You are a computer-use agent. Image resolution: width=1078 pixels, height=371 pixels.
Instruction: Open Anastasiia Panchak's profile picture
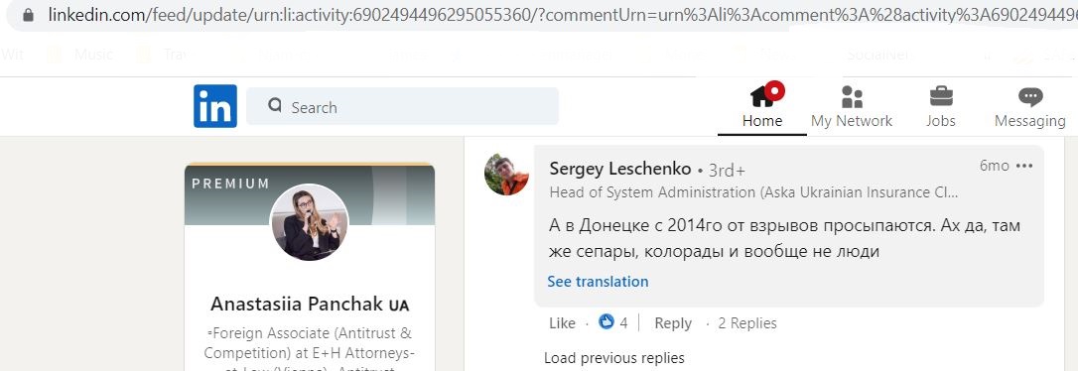click(x=309, y=222)
